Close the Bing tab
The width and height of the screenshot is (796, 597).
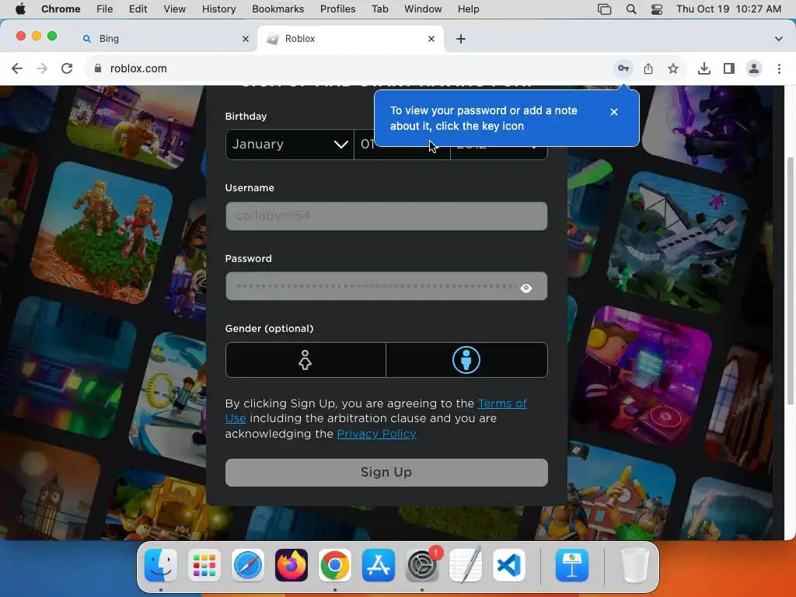tap(246, 39)
